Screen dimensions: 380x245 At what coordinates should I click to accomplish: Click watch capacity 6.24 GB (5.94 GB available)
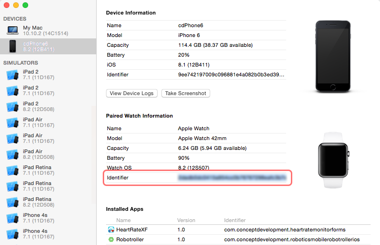point(213,148)
